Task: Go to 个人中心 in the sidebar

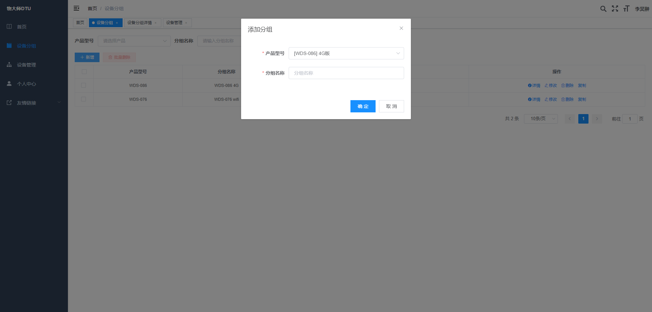Action: pos(26,84)
